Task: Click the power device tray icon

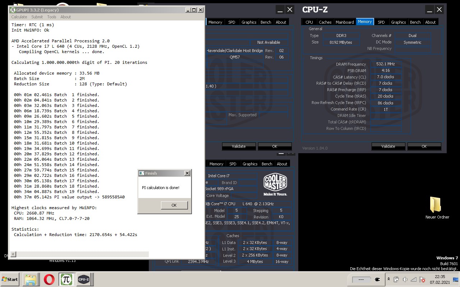Action: (396, 279)
